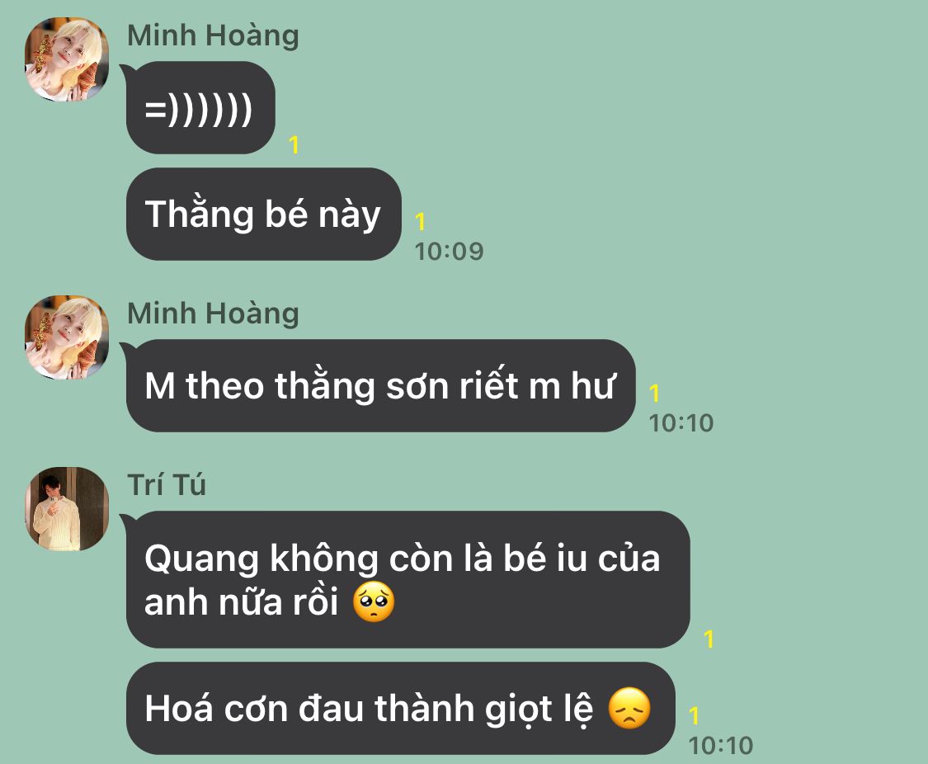Click the read count beside "Hoá cơn đau" message
Screen dimensions: 928x764
(695, 716)
